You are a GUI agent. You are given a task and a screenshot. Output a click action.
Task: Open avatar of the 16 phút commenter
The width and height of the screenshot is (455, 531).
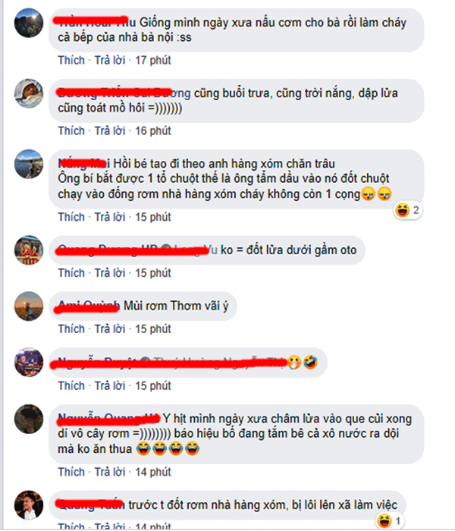point(29,93)
